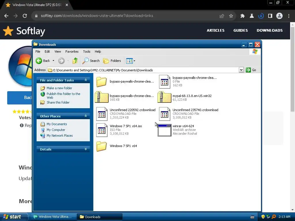Open the Views dropdown button
The width and height of the screenshot is (295, 221).
pyautogui.click(x=131, y=61)
